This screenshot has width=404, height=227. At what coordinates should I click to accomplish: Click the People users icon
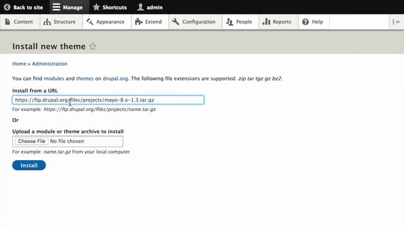[230, 22]
